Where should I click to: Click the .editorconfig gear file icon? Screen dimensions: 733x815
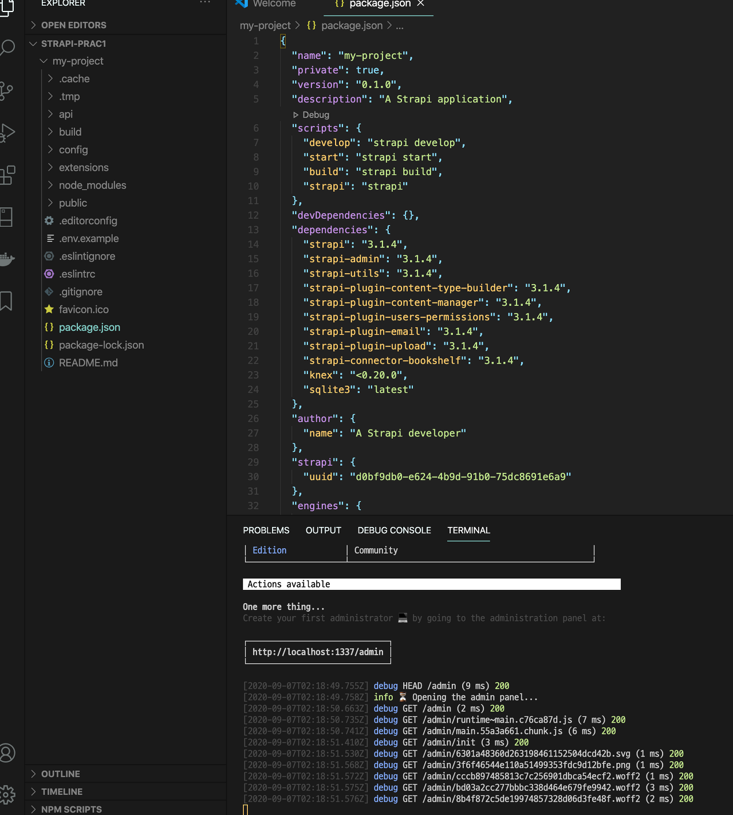click(49, 221)
